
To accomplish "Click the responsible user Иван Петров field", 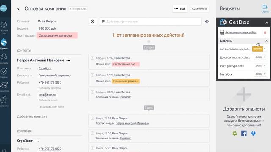I will click(x=47, y=21).
